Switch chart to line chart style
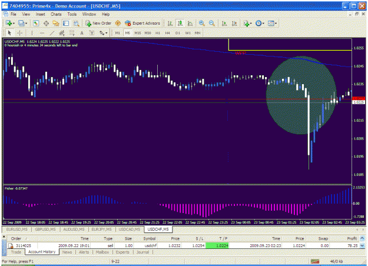The height and width of the screenshot is (266, 368). point(190,23)
